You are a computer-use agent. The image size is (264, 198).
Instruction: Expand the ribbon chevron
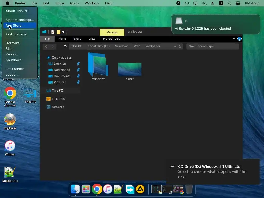(x=234, y=39)
